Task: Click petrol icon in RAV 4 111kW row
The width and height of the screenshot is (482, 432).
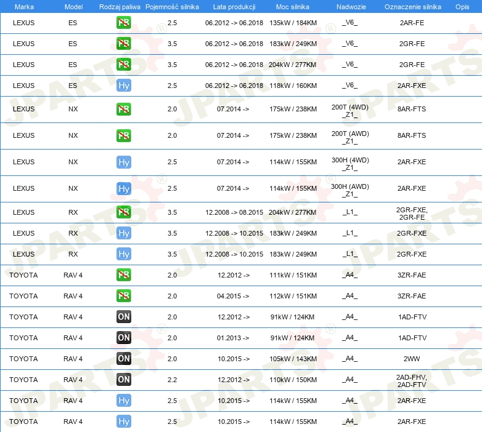Action: click(123, 275)
